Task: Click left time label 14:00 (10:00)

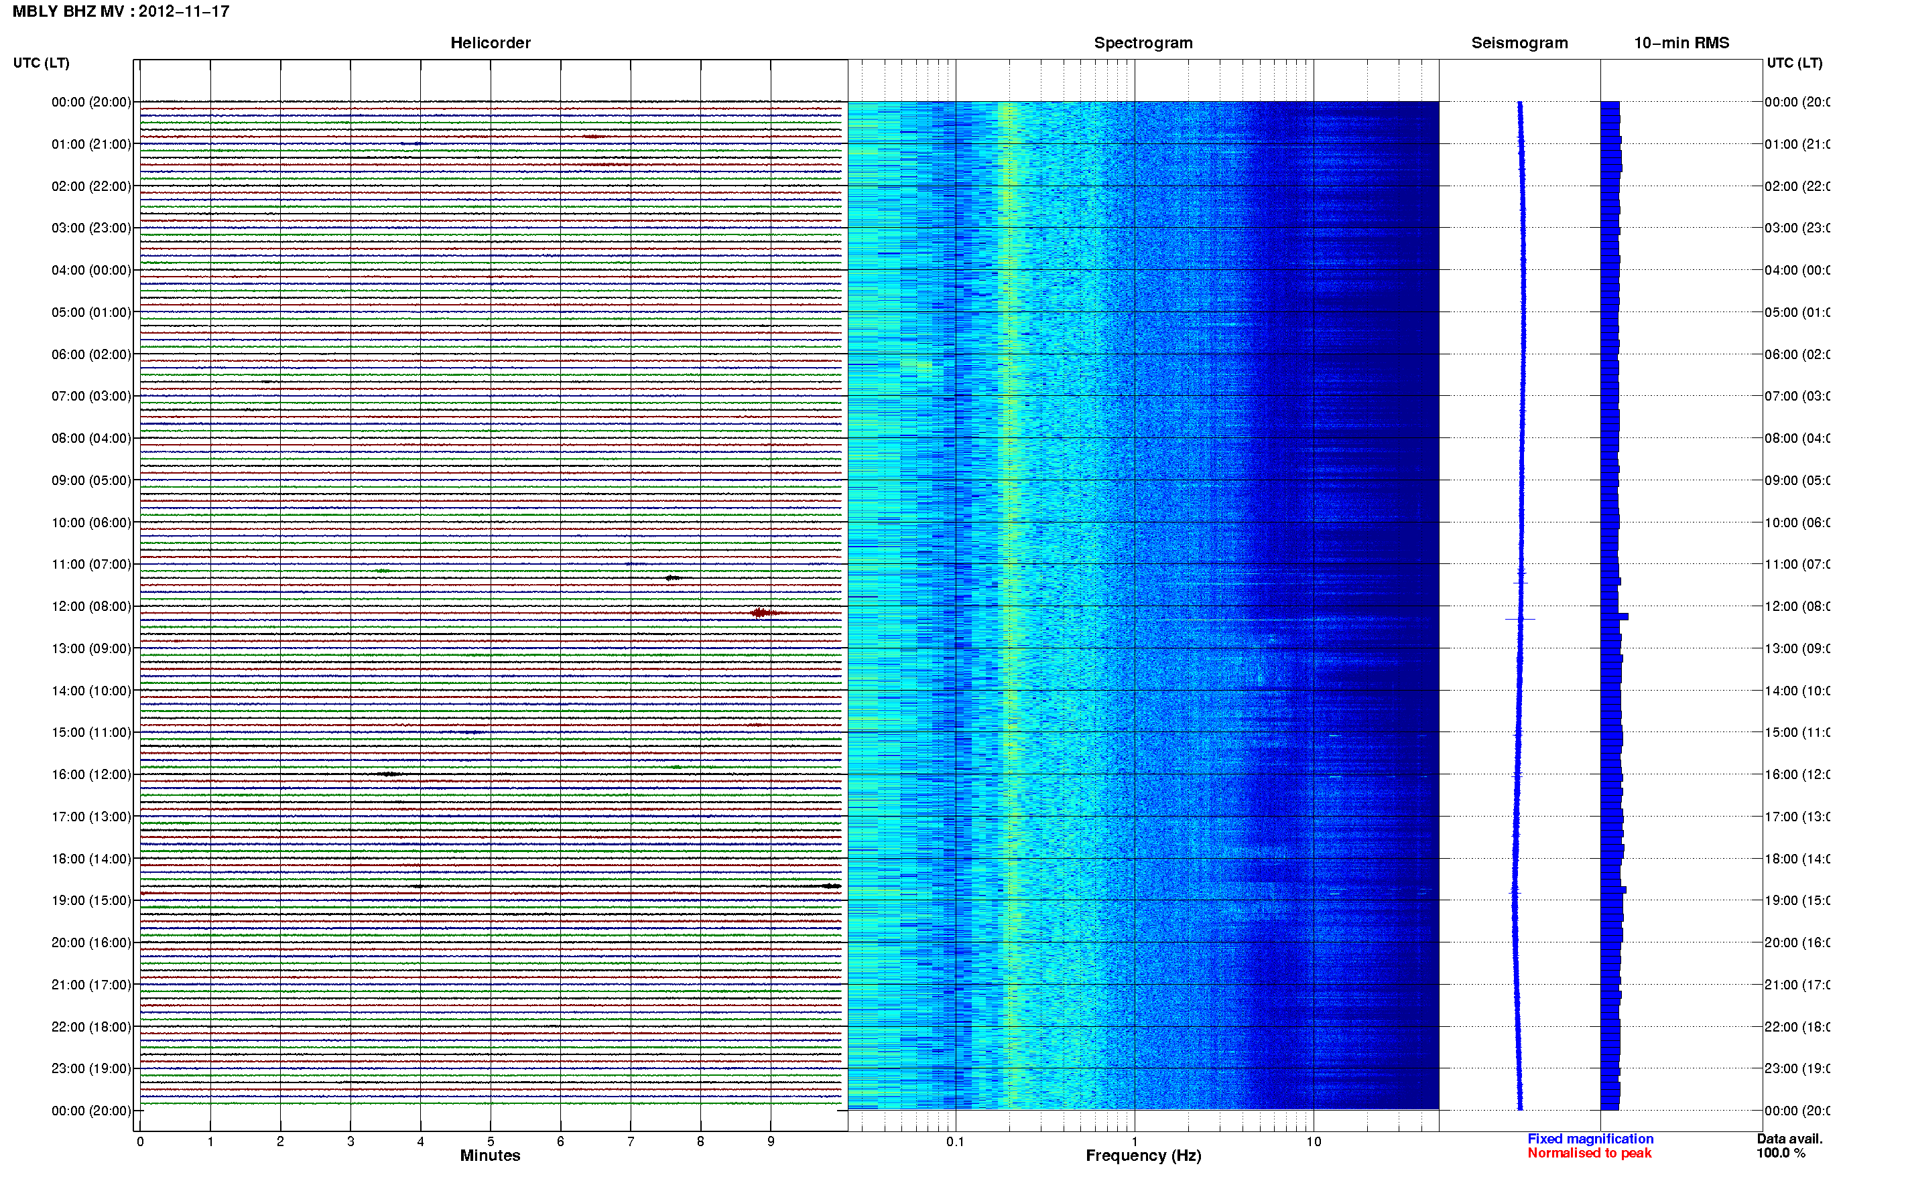Action: (x=91, y=691)
